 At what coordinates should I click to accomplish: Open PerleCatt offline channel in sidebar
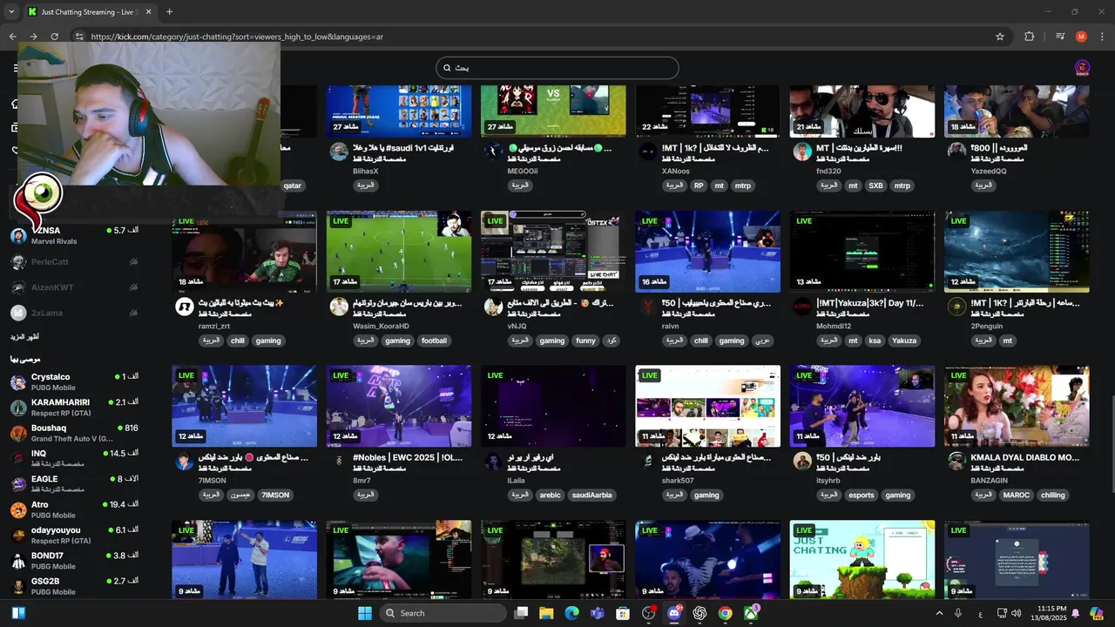pos(74,261)
